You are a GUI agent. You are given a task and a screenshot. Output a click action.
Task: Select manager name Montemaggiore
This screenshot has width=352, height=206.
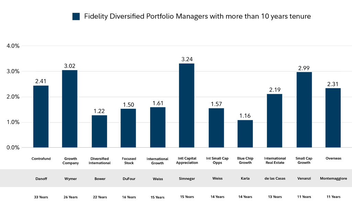[333, 179]
